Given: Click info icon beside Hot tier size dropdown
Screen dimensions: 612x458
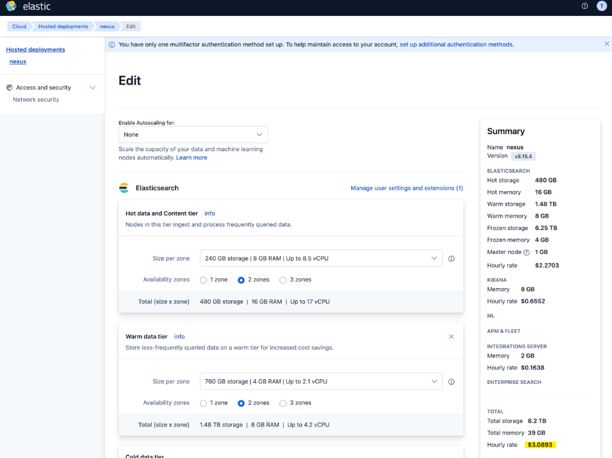Looking at the screenshot, I should 451,258.
